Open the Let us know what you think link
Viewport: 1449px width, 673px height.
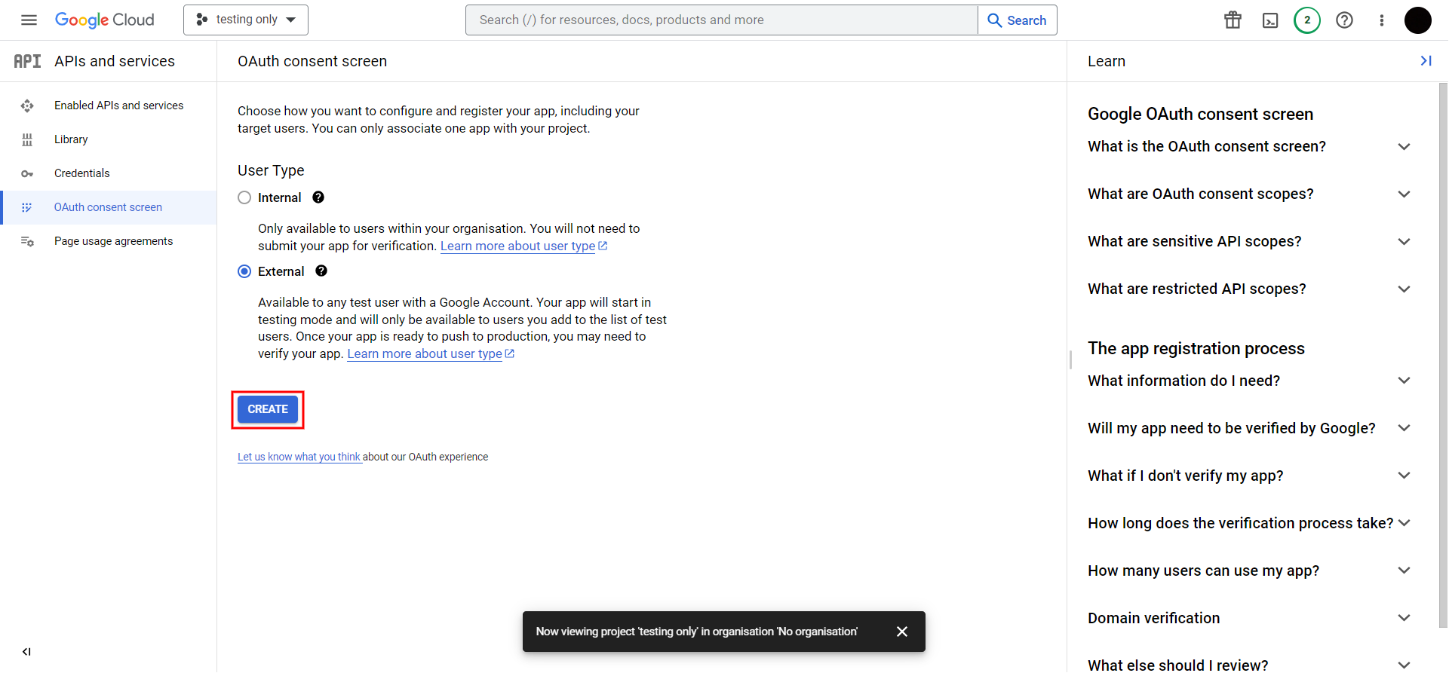pos(299,457)
